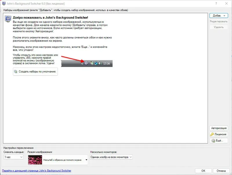The height and width of the screenshot is (175, 232).
Task: Click the help question mark in title bar
Action: (x=216, y=3)
